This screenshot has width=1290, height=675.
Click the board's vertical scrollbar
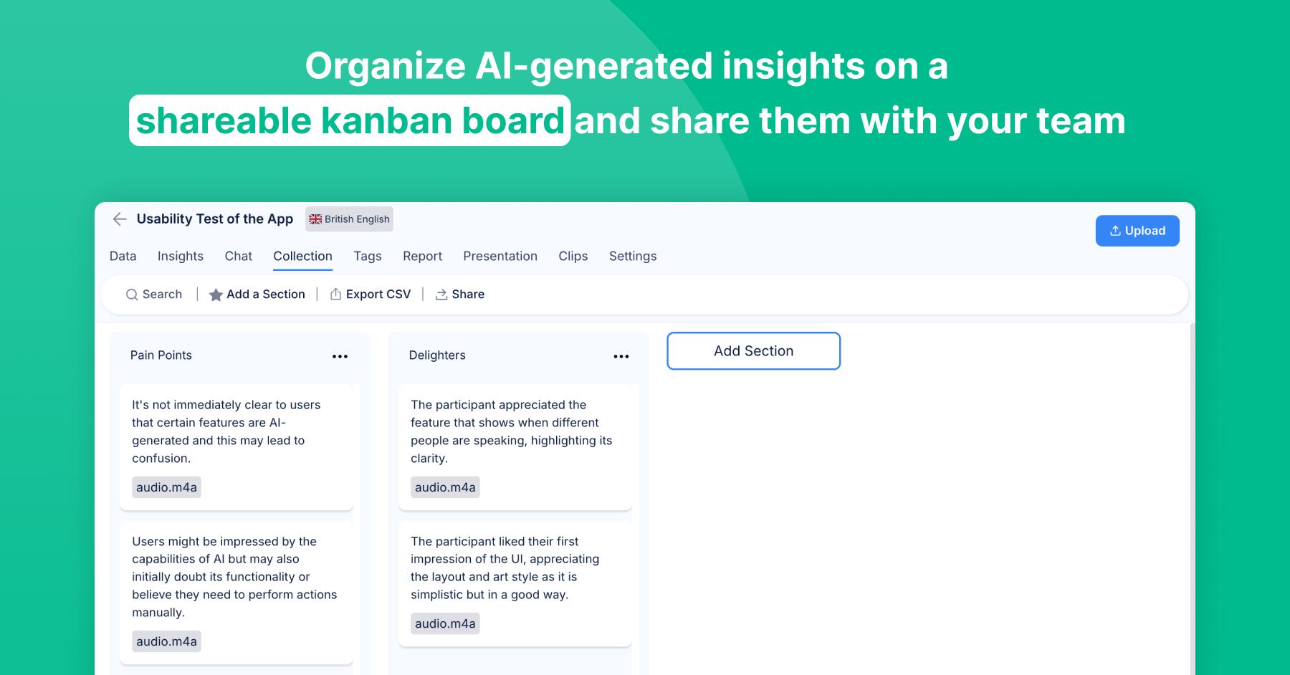1192,502
